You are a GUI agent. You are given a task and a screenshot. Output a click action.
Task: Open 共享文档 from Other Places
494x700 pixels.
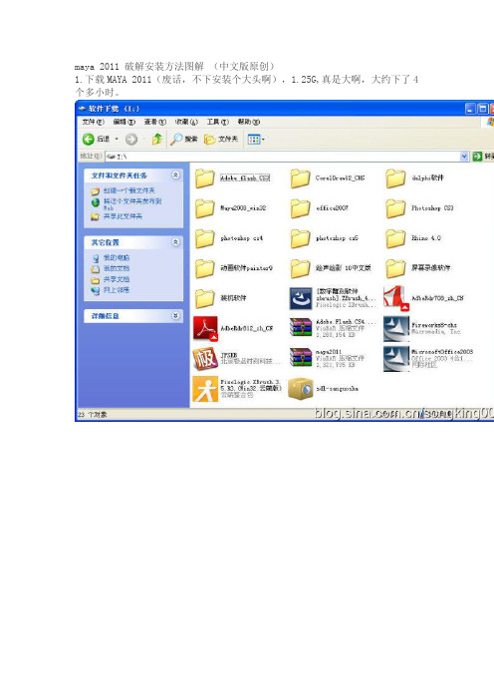click(117, 279)
